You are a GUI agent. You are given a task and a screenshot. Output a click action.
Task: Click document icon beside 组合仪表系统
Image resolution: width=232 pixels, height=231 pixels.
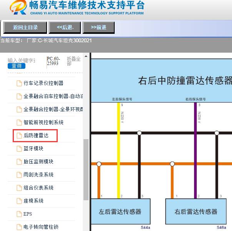19,188
